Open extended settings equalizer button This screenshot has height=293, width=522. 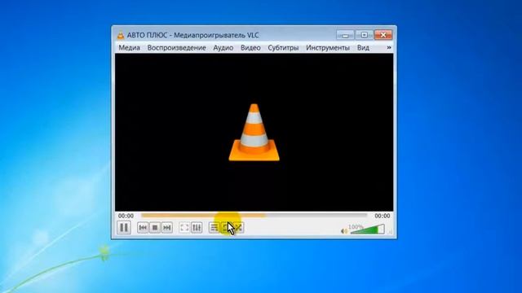tap(197, 228)
